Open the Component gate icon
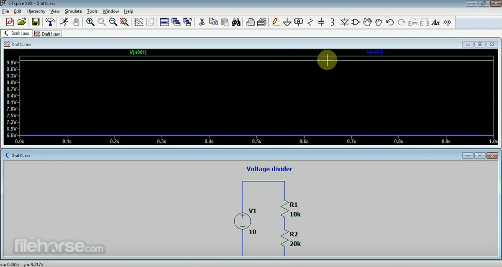Image resolution: width=502 pixels, height=267 pixels. [356, 22]
